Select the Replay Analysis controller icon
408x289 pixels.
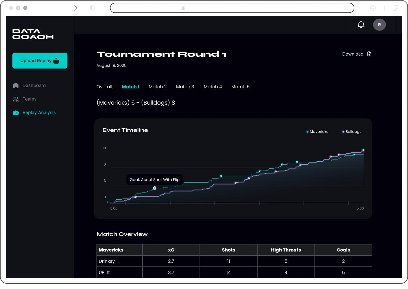pyautogui.click(x=16, y=112)
